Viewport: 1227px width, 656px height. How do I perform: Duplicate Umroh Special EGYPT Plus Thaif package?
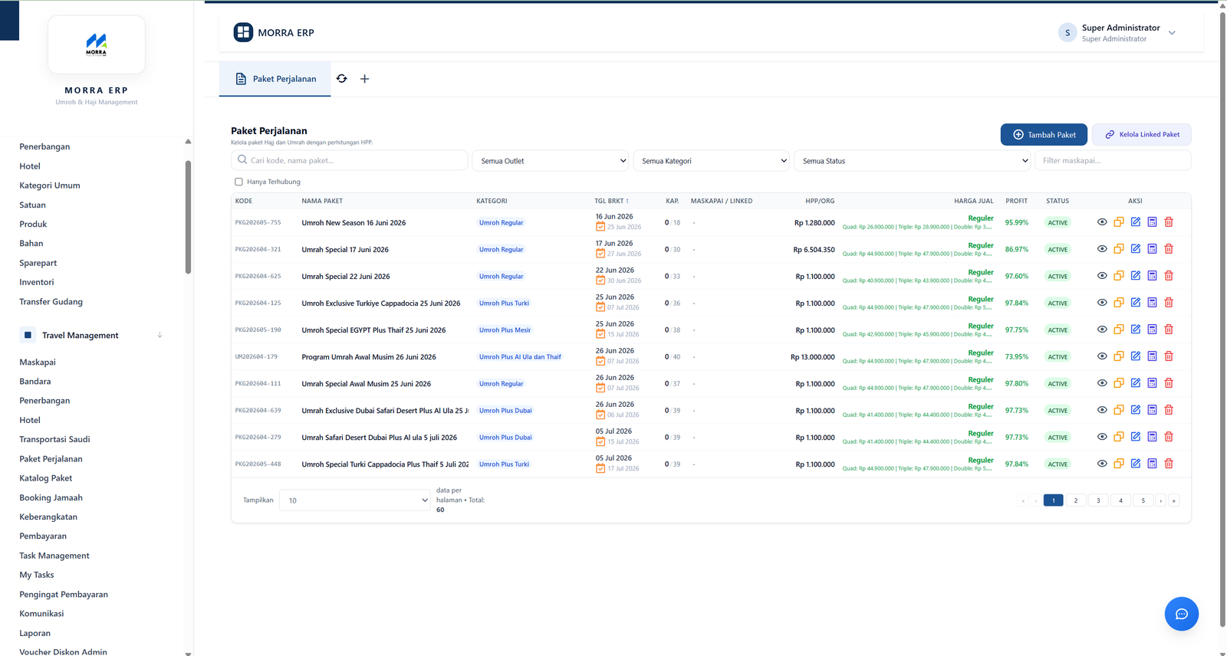tap(1119, 330)
